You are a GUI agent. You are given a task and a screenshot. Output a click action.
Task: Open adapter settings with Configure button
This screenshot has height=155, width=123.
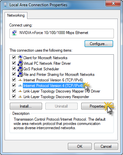click(x=99, y=44)
